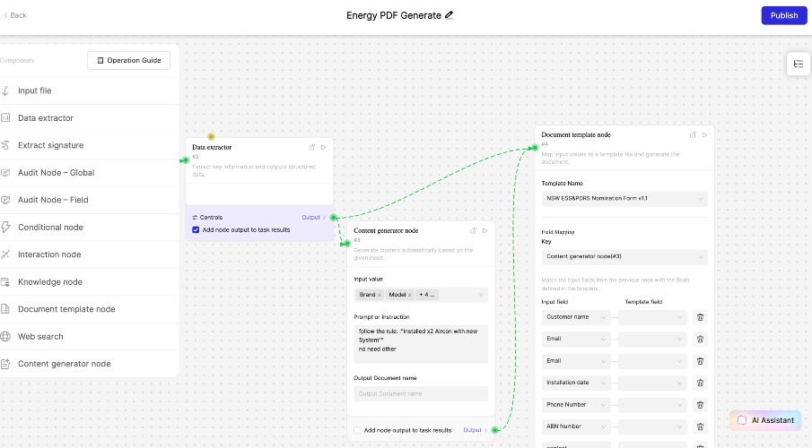
Task: Select Conditional node from the components list
Action: [50, 228]
